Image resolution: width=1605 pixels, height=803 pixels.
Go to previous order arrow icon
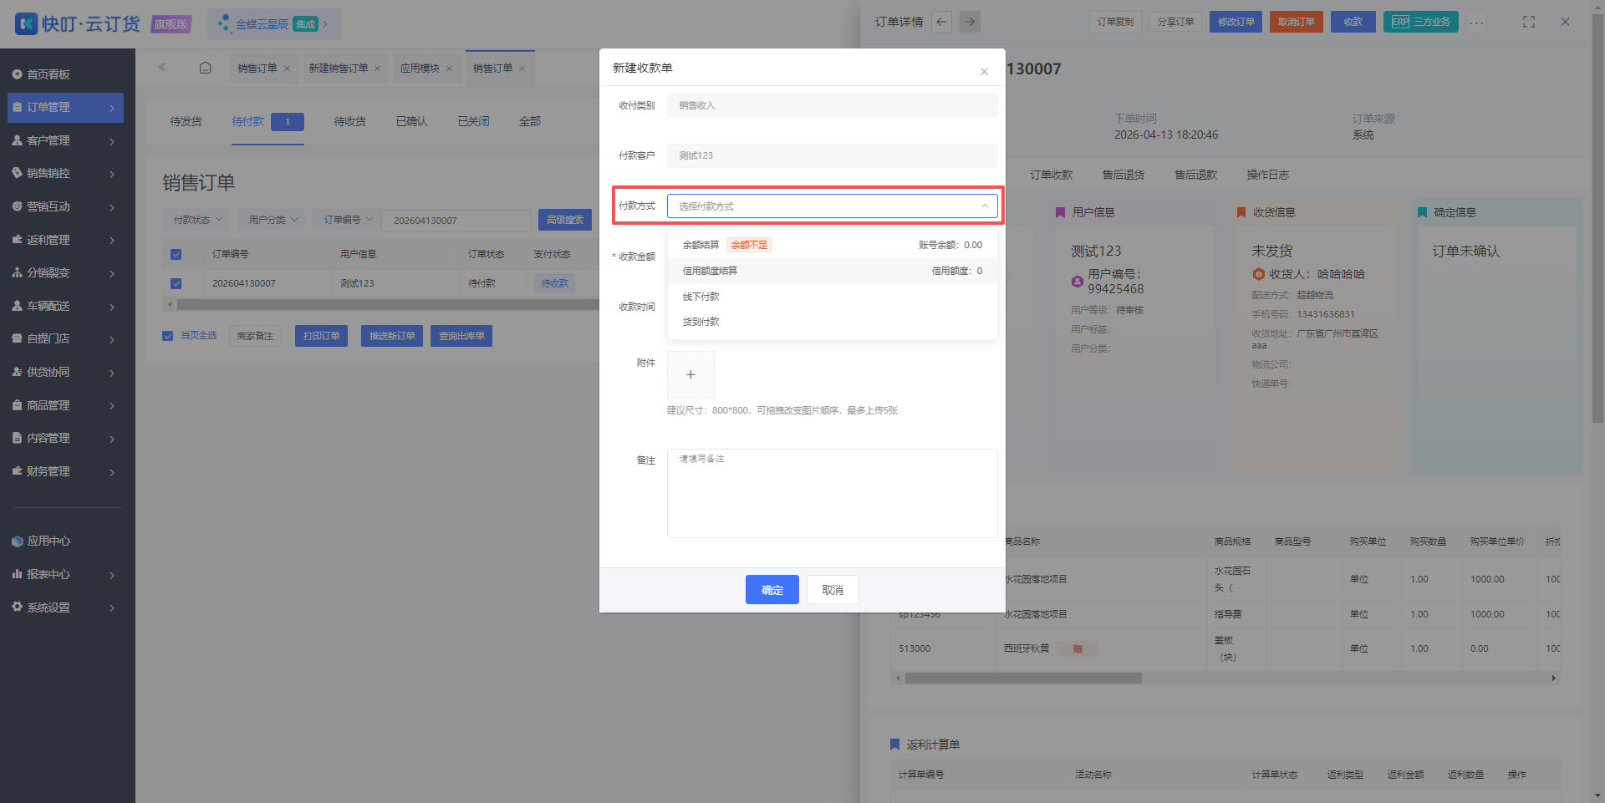[x=942, y=22]
